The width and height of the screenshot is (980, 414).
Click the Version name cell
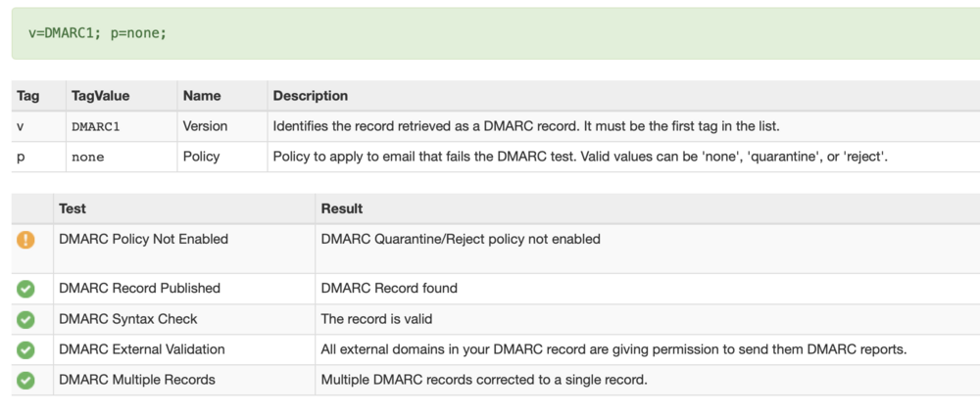tap(205, 126)
